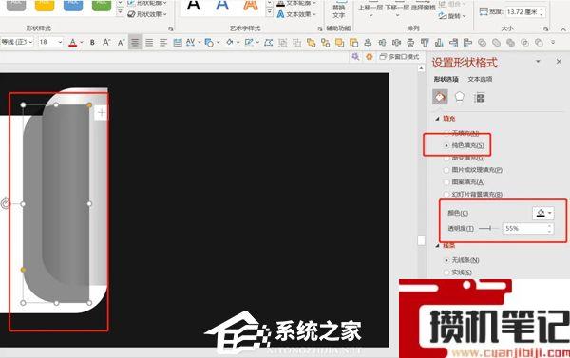Increase font size with larger A icon
Screen dimensions: 570x358
click(x=106, y=43)
